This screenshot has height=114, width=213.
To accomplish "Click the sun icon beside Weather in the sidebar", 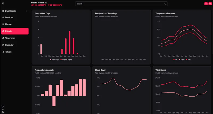I will click(3, 18).
